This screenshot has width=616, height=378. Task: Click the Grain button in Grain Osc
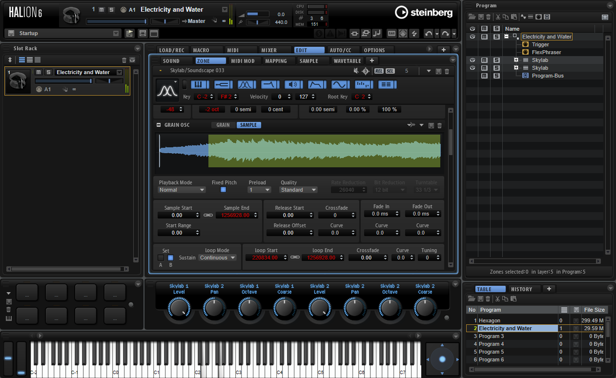click(223, 125)
